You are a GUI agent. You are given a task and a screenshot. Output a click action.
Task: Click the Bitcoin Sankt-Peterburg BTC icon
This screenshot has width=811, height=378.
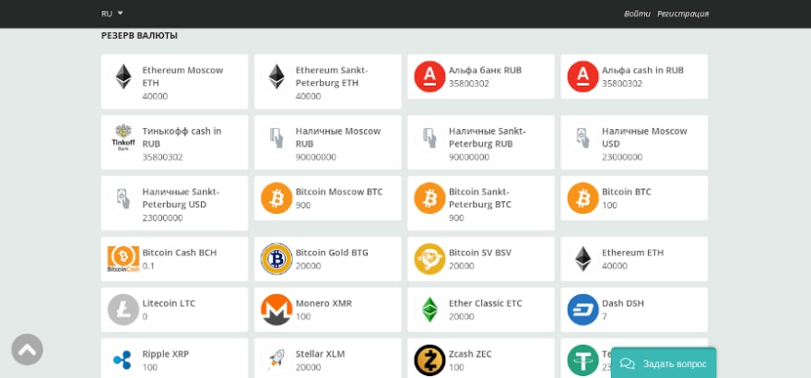pos(429,198)
